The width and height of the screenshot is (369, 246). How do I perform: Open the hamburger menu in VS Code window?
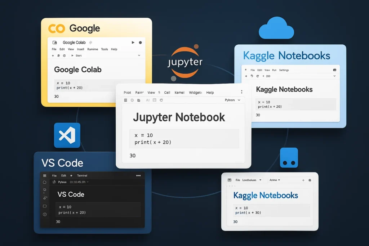(x=45, y=176)
